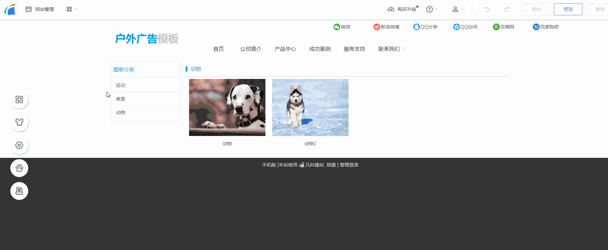Click the 网站管理 window icon
The image size is (608, 250).
click(x=29, y=9)
